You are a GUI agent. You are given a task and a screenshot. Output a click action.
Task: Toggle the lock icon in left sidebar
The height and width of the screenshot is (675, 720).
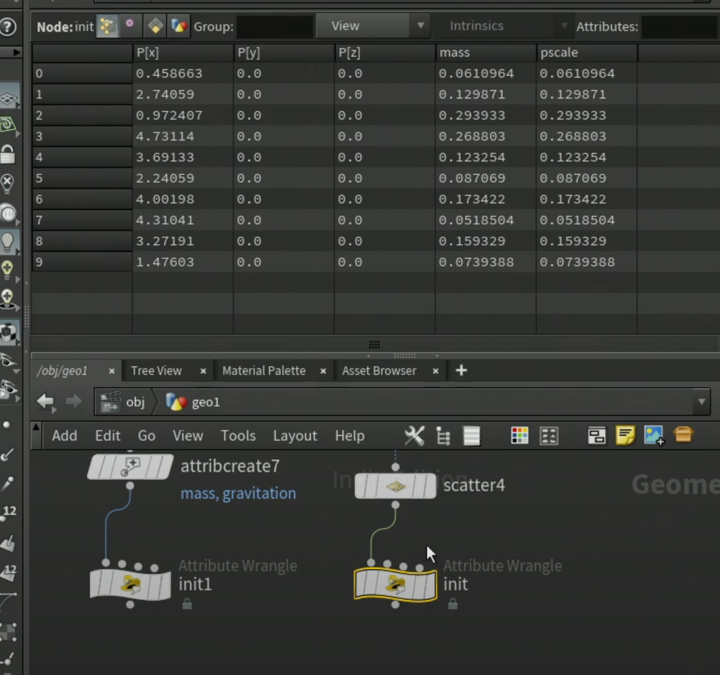click(x=8, y=154)
